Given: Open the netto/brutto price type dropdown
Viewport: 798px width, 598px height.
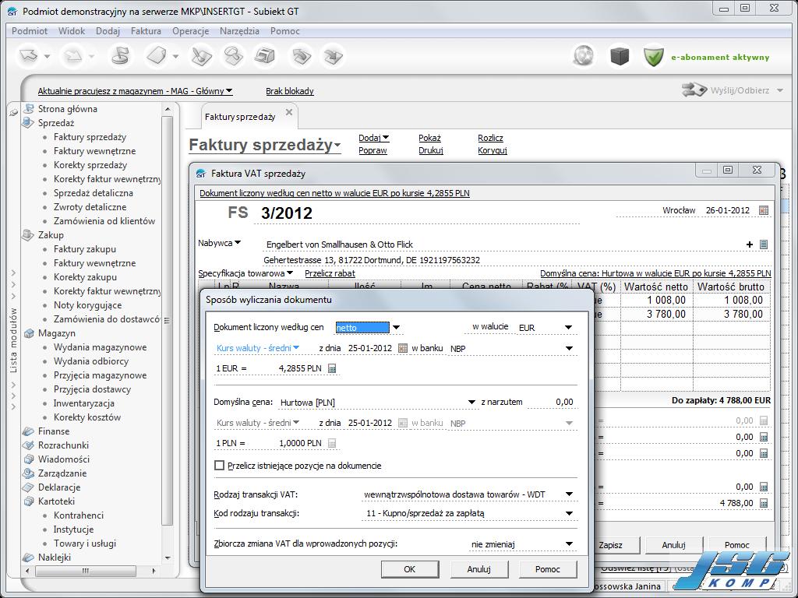Looking at the screenshot, I should (x=397, y=328).
